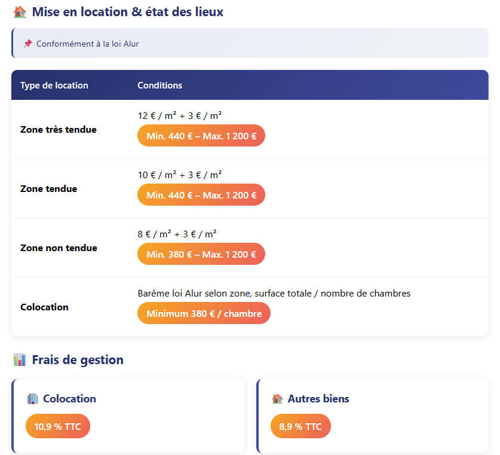Click the Zone tendue Min. 440 € badge
The height and width of the screenshot is (455, 500).
(201, 195)
